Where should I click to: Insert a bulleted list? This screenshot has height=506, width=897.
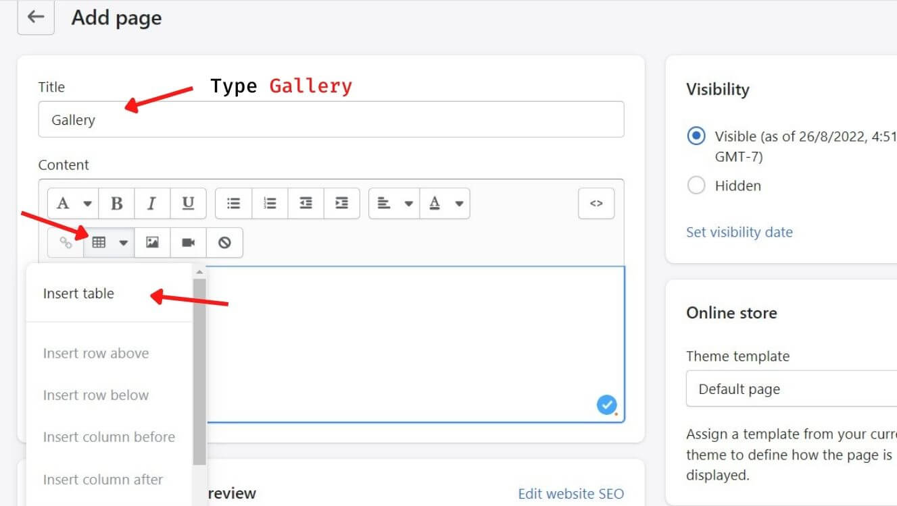pos(233,203)
